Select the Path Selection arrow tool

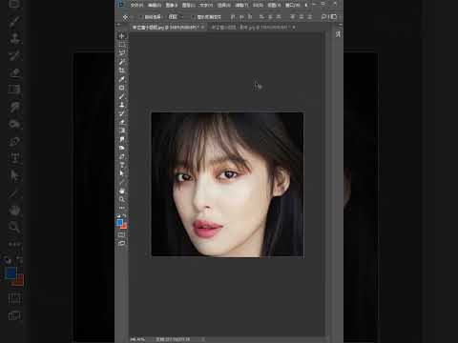(121, 173)
